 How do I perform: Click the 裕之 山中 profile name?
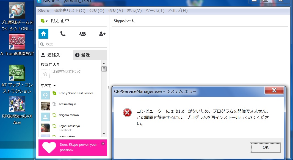pos(60,21)
